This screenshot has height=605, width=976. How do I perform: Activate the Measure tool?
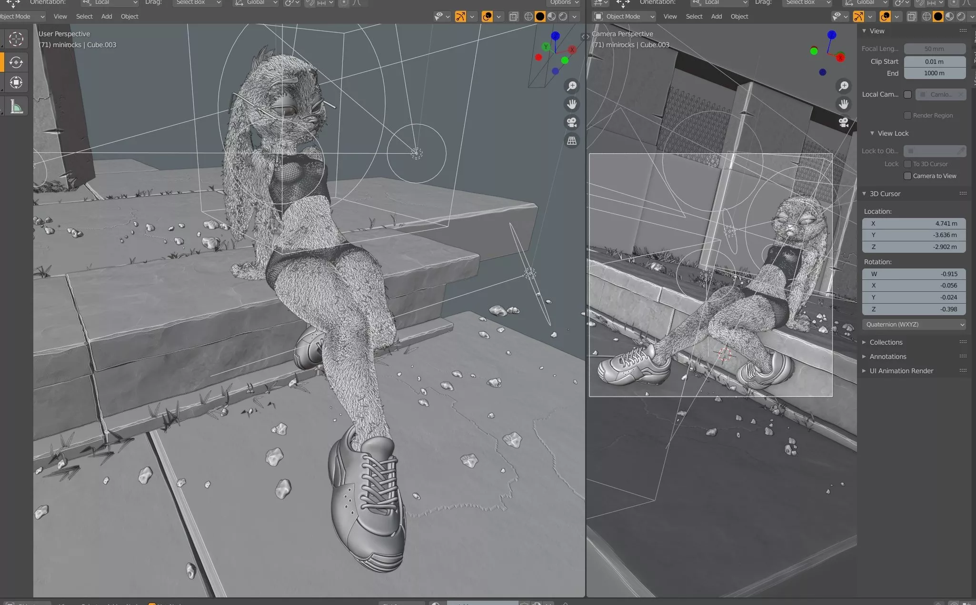coord(16,107)
